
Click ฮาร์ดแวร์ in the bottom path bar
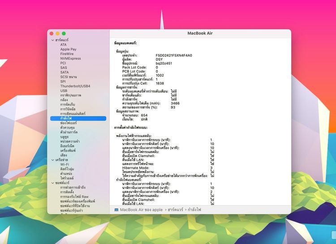point(175,210)
